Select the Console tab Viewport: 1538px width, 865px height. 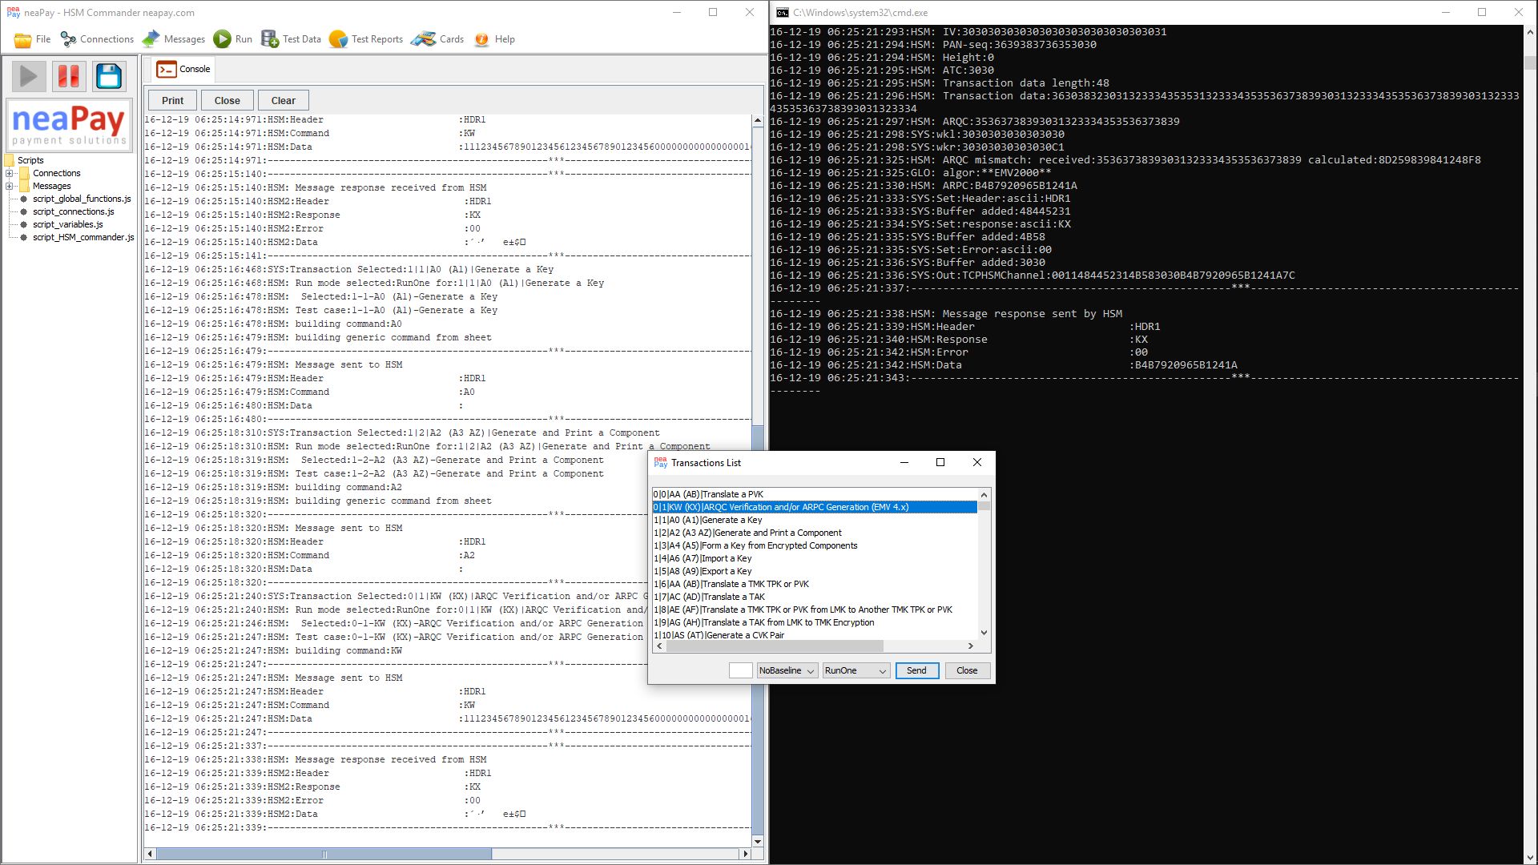[183, 69]
